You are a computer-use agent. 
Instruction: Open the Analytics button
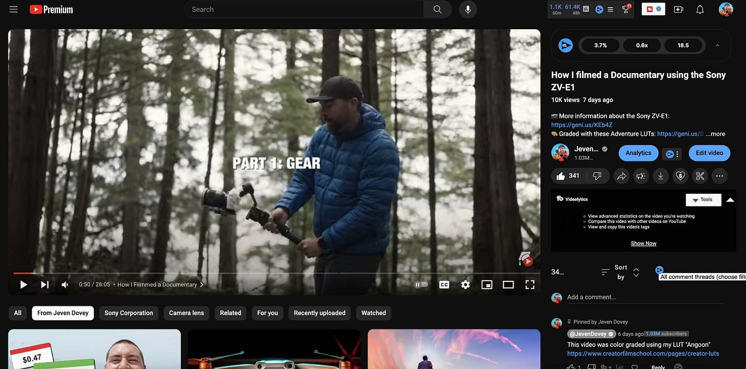pos(638,153)
